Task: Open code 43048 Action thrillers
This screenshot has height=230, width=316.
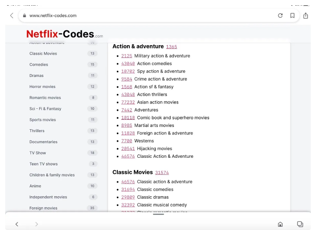Action: pyautogui.click(x=128, y=95)
